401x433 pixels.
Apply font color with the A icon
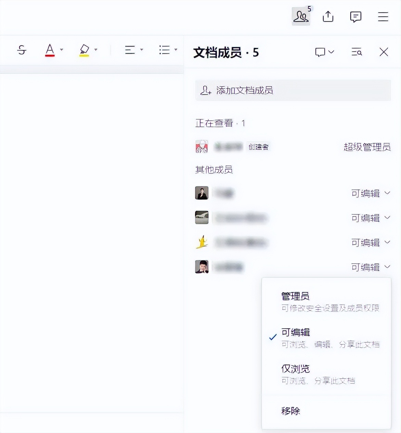pos(49,50)
